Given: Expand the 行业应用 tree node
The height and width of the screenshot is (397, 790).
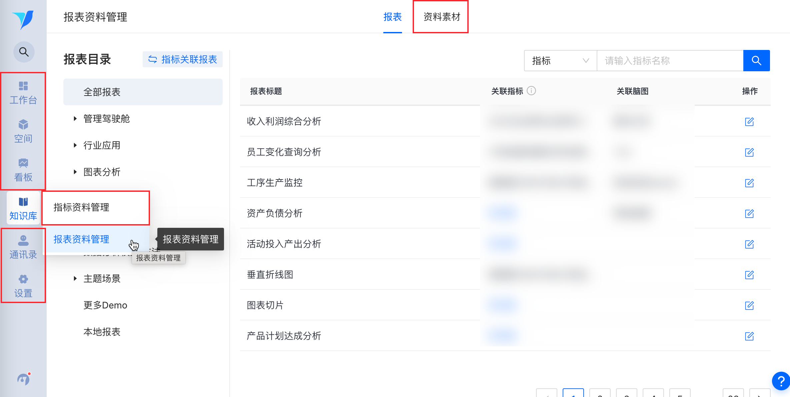Looking at the screenshot, I should (x=75, y=145).
